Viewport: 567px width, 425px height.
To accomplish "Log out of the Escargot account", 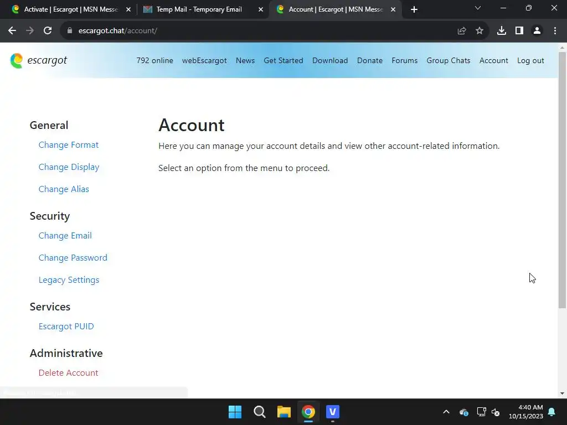I will pyautogui.click(x=530, y=61).
